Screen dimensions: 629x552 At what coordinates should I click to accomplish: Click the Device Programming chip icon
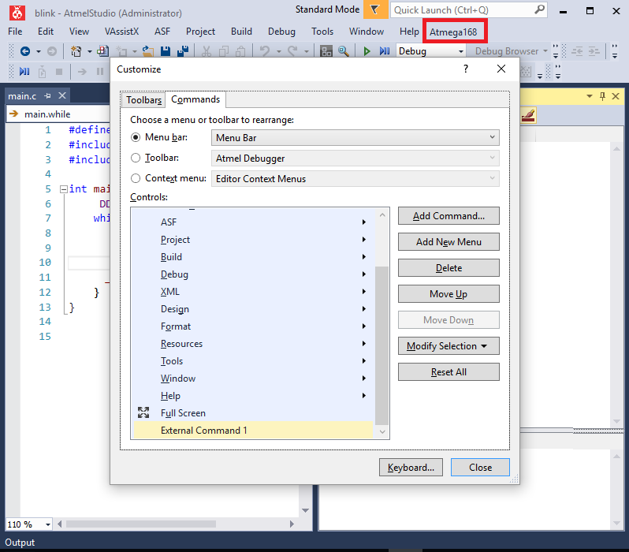click(x=326, y=51)
